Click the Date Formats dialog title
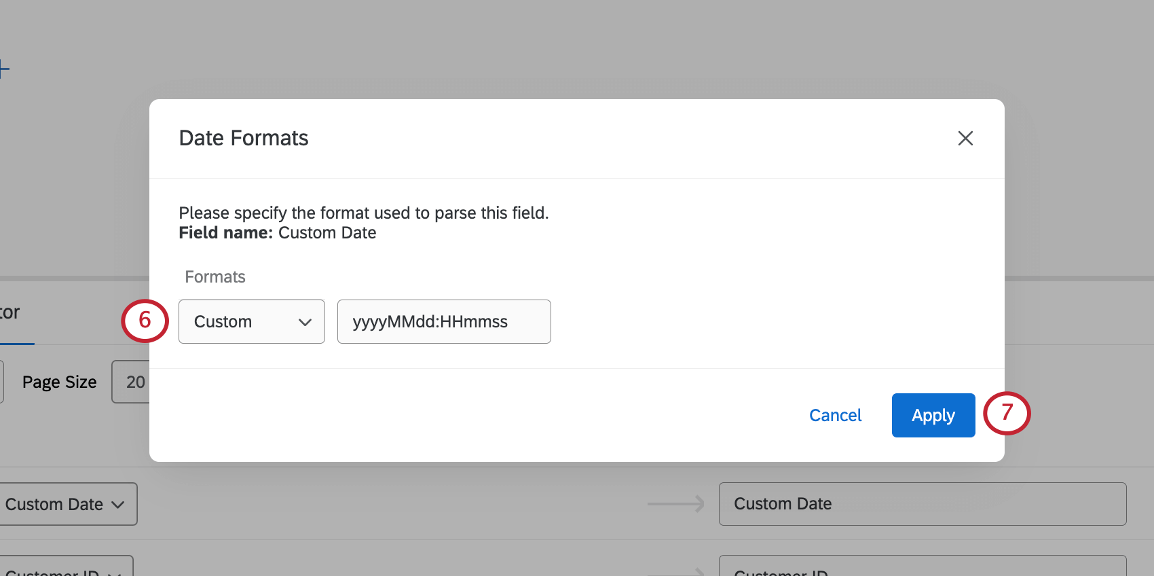 [244, 139]
